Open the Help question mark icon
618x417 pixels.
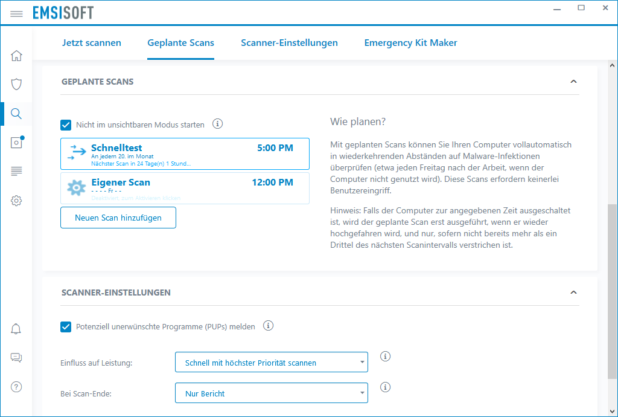click(x=16, y=387)
